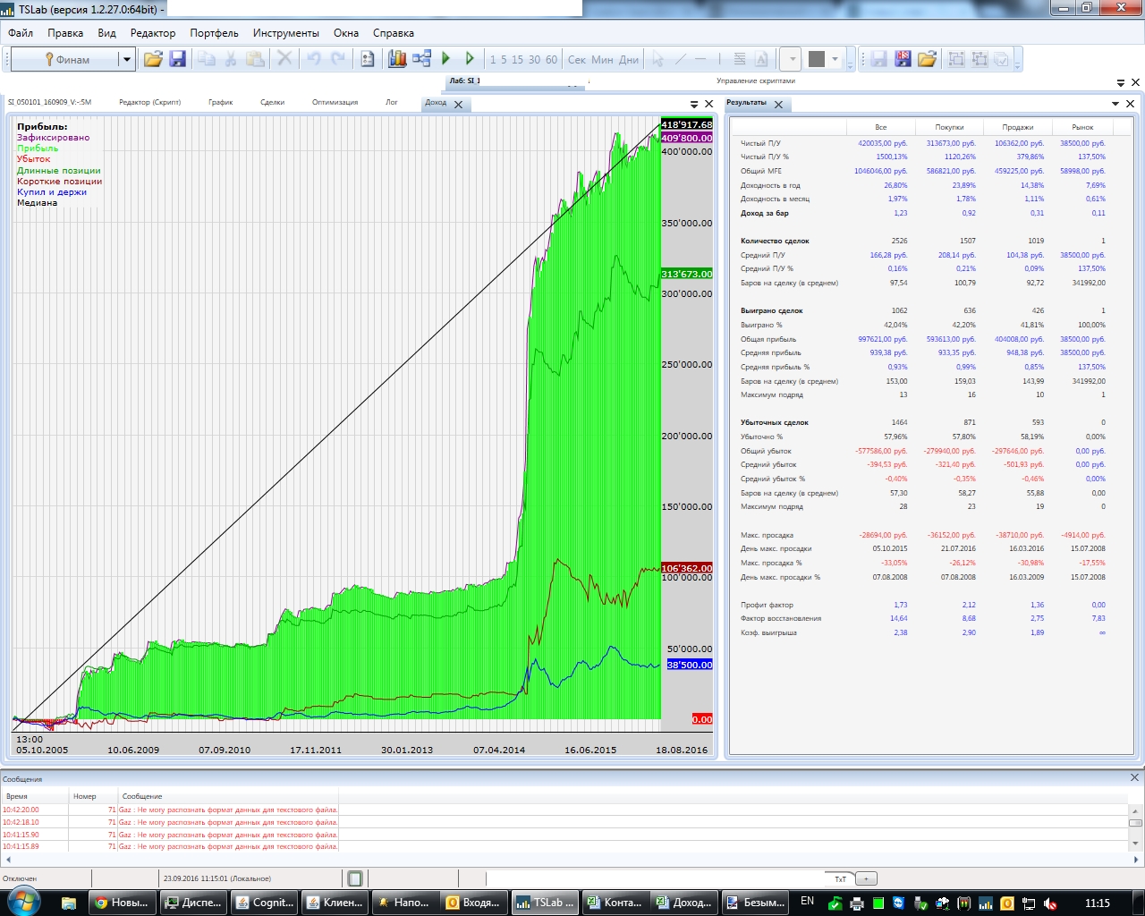Click the script flowchart icon in toolbar
The height and width of the screenshot is (916, 1145).
coord(421,59)
